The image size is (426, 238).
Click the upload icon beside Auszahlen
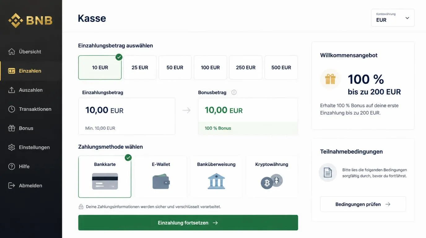pyautogui.click(x=11, y=90)
